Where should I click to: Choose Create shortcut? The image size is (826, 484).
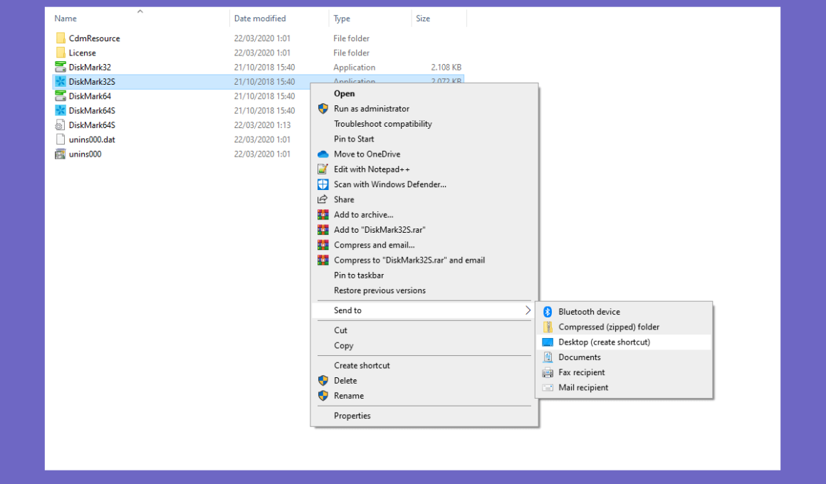click(362, 366)
